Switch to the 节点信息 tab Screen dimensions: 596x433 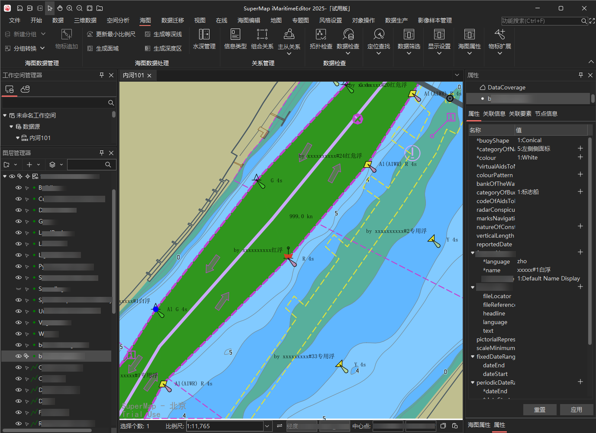[546, 114]
